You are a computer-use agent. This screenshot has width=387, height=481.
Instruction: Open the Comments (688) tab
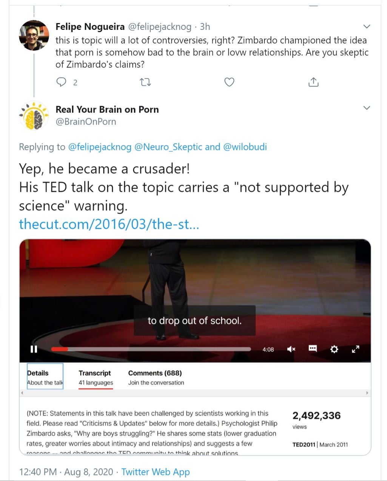pyautogui.click(x=156, y=377)
